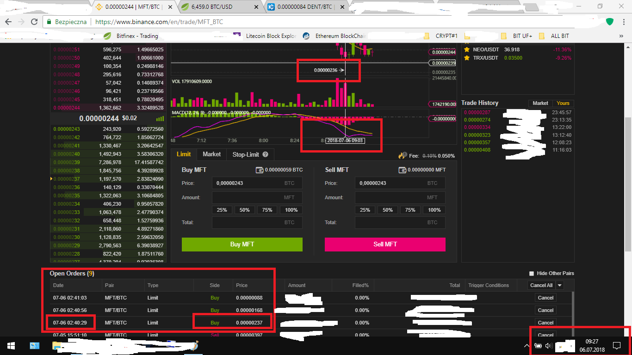Show the Market trade history tab
This screenshot has width=632, height=355.
click(540, 103)
